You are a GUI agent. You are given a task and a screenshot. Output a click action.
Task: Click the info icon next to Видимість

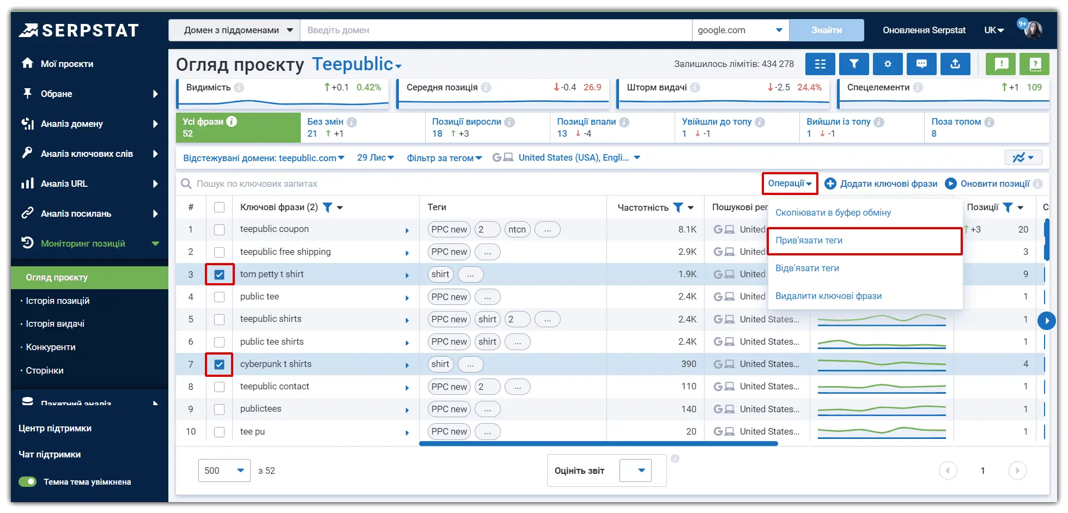coord(239,87)
